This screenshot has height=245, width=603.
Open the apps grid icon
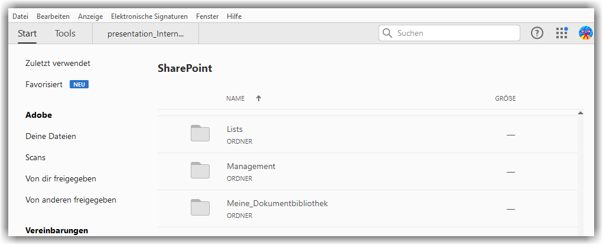[561, 34]
